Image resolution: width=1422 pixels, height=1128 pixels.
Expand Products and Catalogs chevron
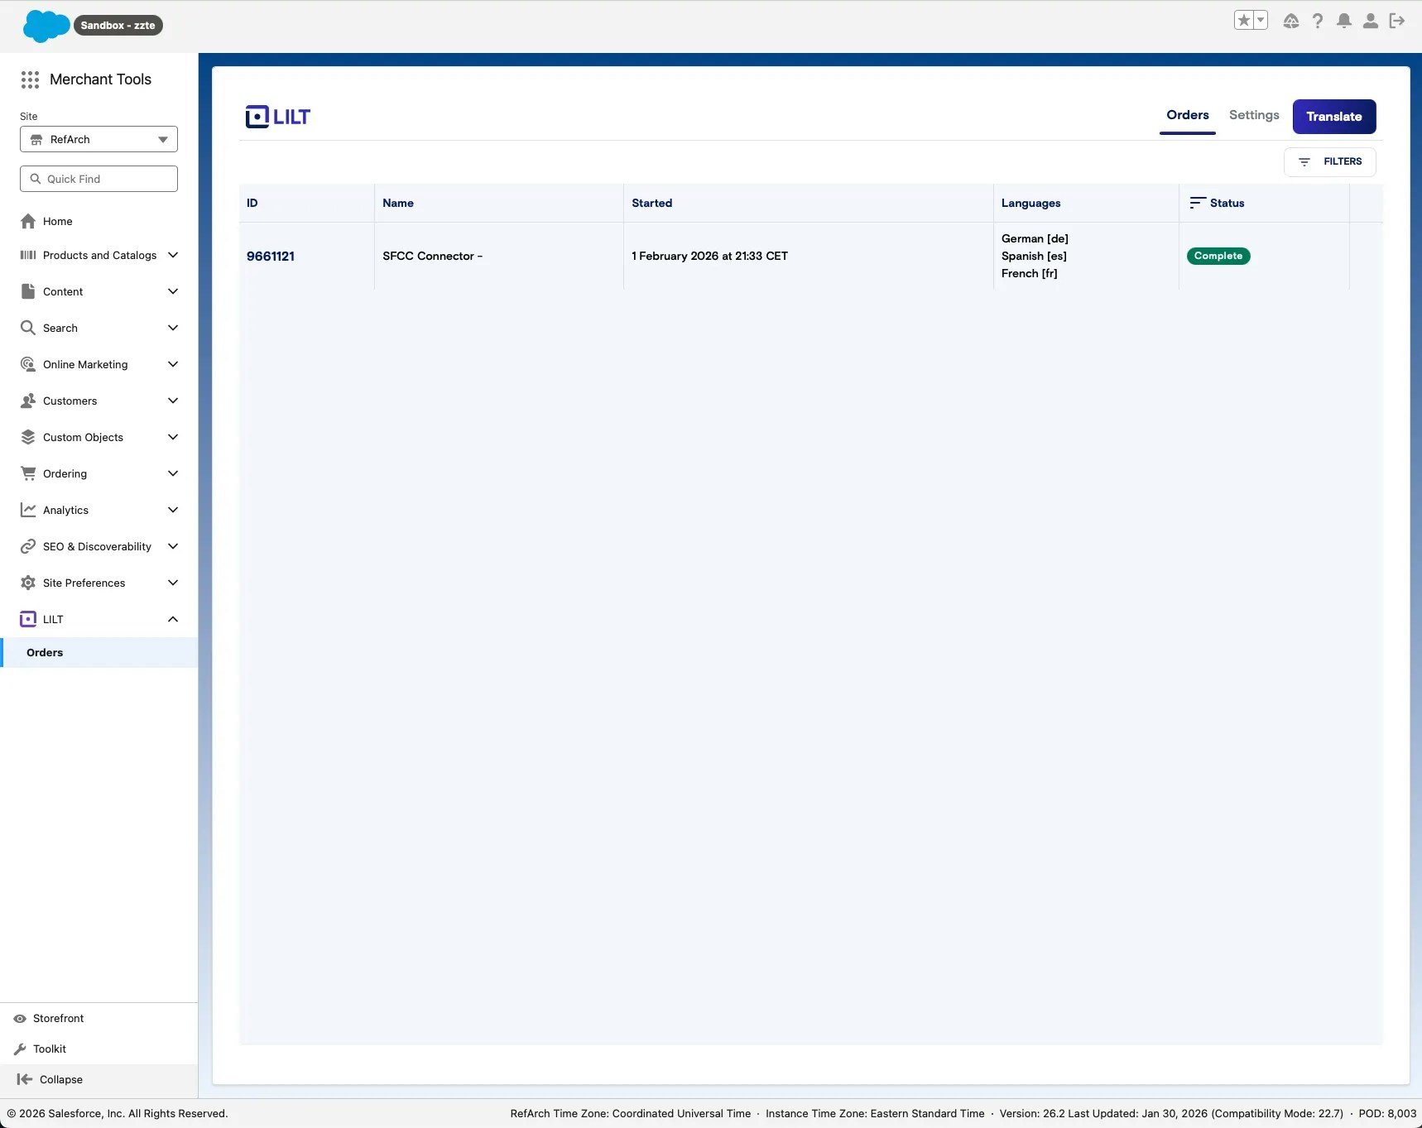tap(173, 255)
